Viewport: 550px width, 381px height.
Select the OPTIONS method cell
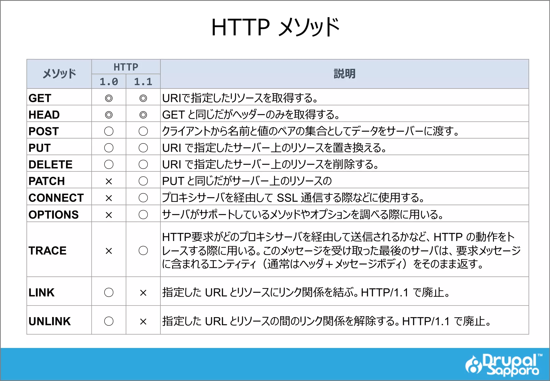[x=59, y=214]
